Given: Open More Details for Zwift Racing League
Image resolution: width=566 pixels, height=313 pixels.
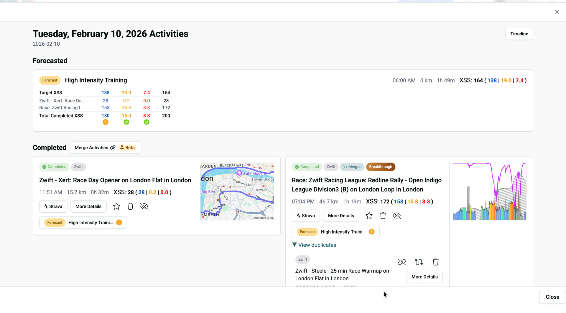Looking at the screenshot, I should [341, 216].
